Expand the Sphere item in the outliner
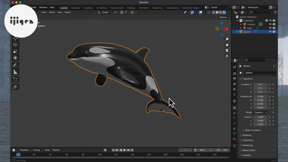Screen dimensions: 288x162 pos(237,32)
